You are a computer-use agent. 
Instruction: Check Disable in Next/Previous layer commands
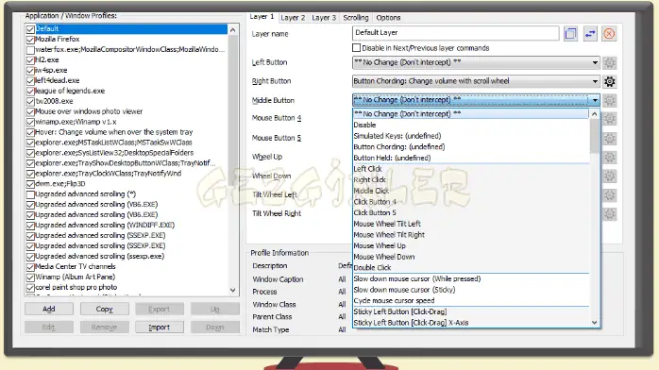click(x=356, y=48)
